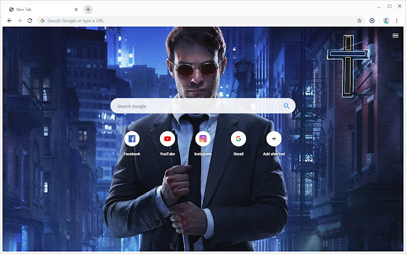Open the Instagram shortcut

pos(203,139)
